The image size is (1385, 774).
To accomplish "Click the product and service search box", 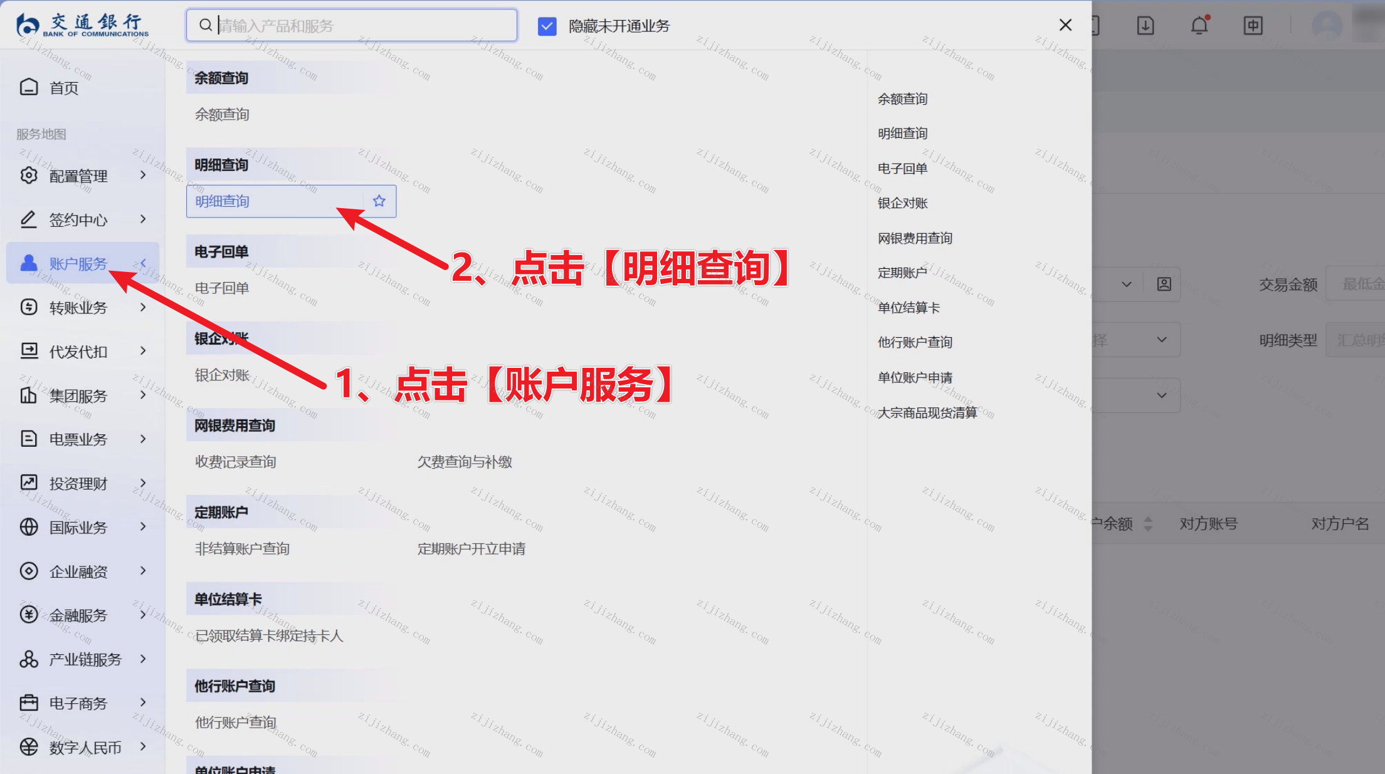I will pyautogui.click(x=351, y=26).
